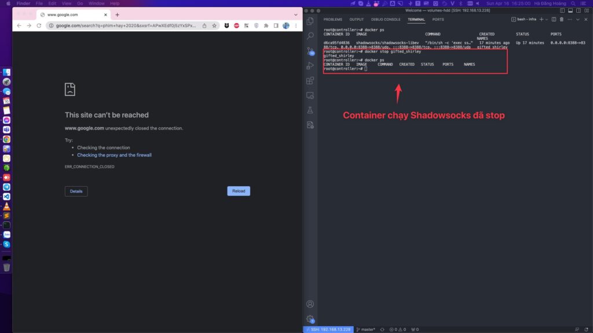
Task: Open the Accounts icon in VS Code
Action: 310,304
